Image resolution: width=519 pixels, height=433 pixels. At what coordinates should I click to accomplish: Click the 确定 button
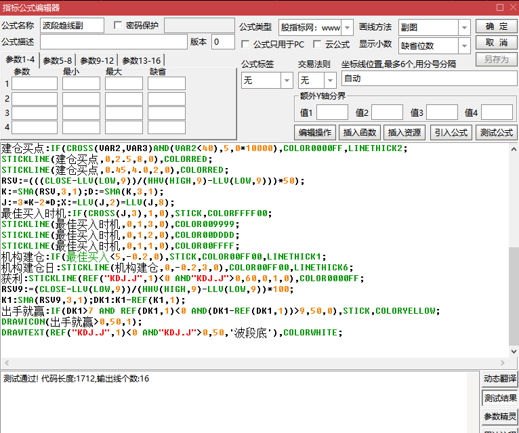pyautogui.click(x=496, y=26)
